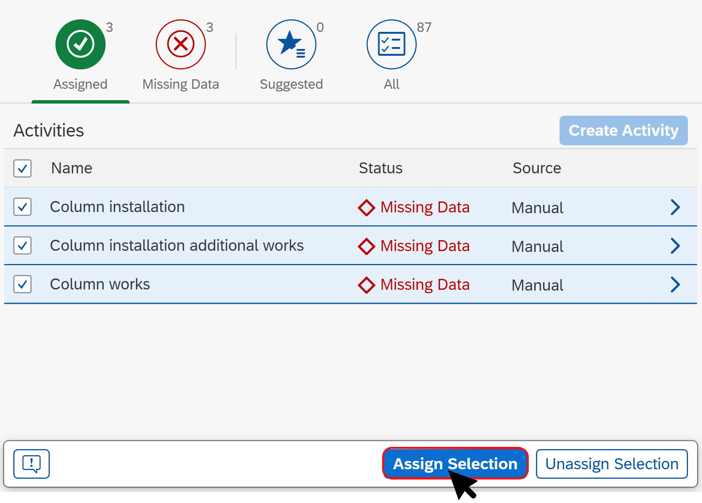The width and height of the screenshot is (702, 503).
Task: Toggle the select-all checkbox beside Name
Action: [x=22, y=168]
